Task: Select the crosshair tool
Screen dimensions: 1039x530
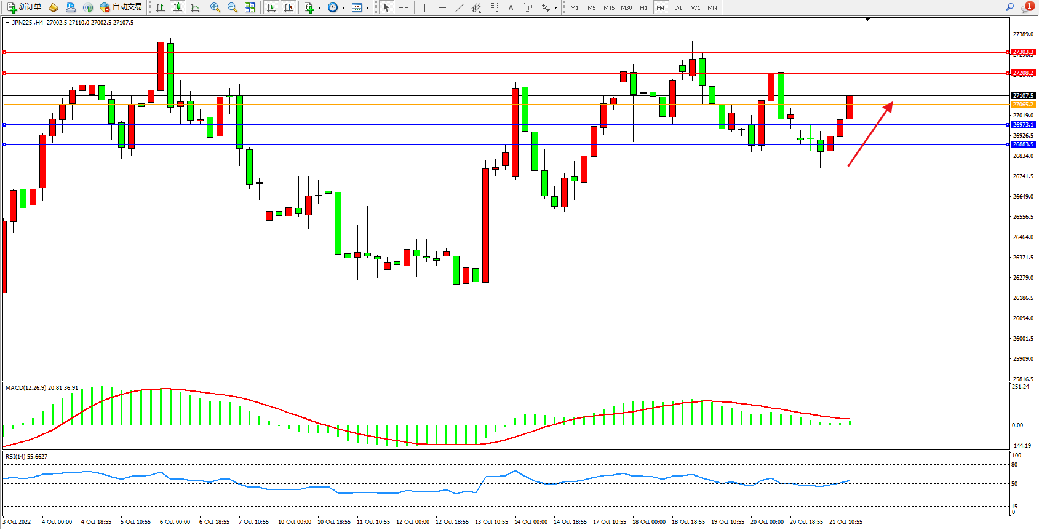Action: click(x=404, y=7)
